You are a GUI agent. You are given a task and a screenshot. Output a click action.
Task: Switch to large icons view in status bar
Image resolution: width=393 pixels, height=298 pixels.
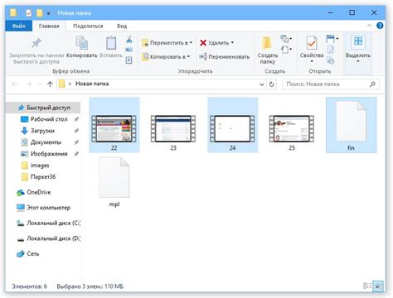tap(378, 286)
